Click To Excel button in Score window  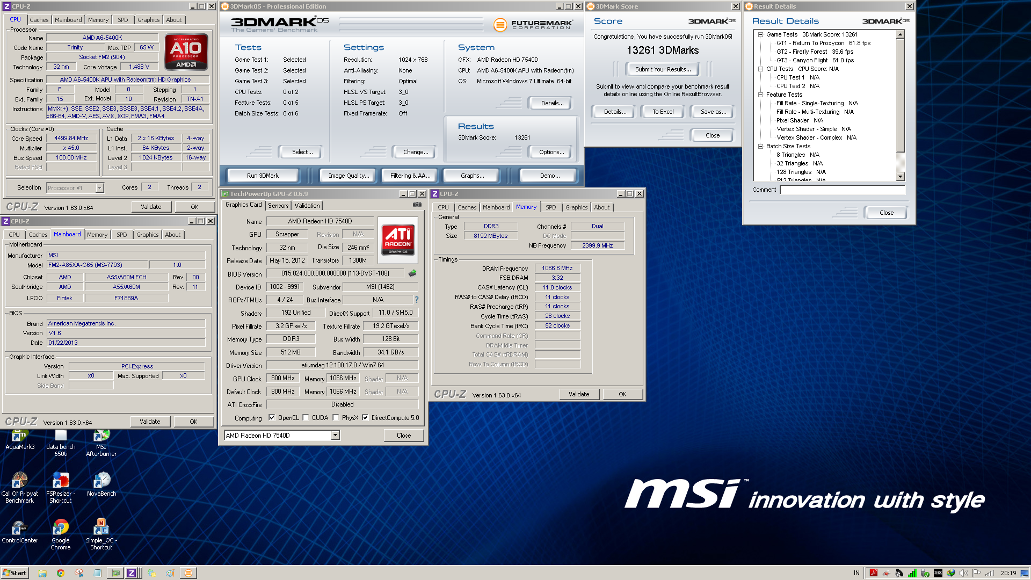point(663,112)
